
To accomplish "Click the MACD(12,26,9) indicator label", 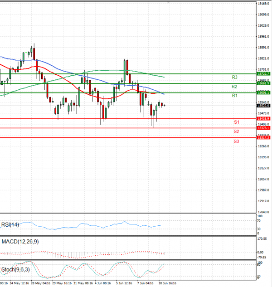I will 20,242.
